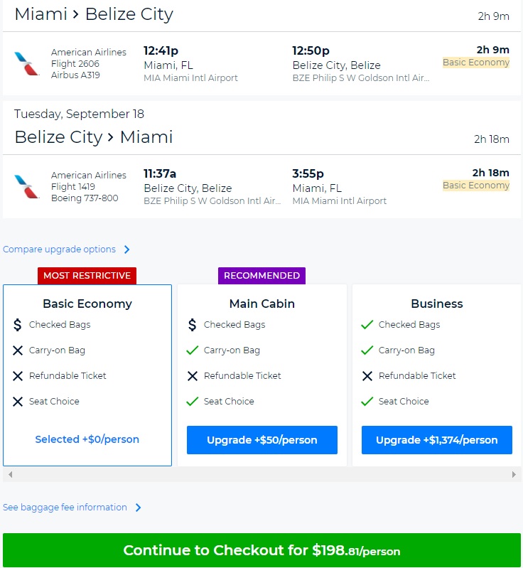Click American Airlines logo for Flight 2606
Viewport: 523px width, 568px height.
point(27,64)
